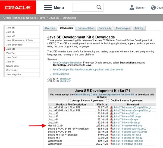The height and width of the screenshot is (148, 163).
Task: Download jdk-8u171-linux-x64.tar.gz file link
Action: coord(126,123)
